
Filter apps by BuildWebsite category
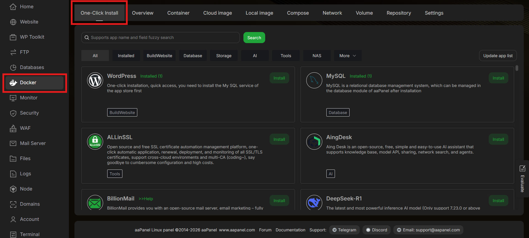click(159, 55)
